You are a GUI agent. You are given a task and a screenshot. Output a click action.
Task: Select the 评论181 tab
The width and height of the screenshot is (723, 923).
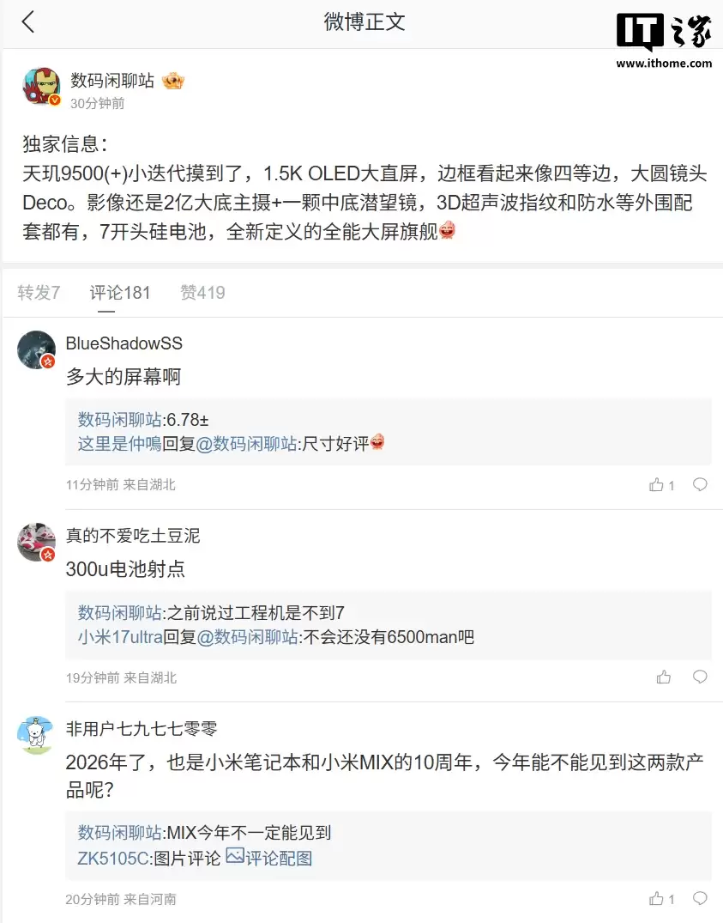tap(120, 292)
